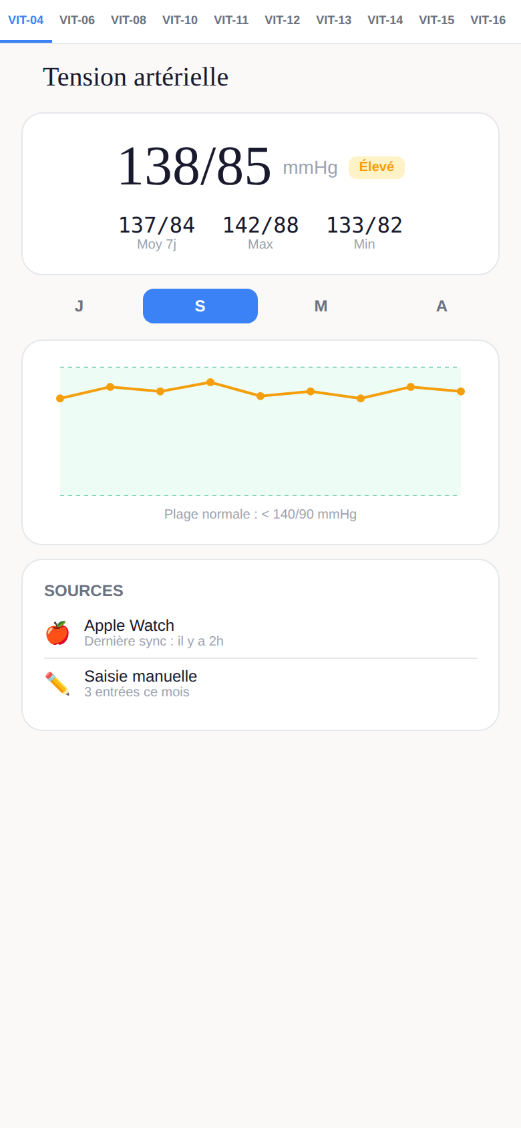Click the Apple Watch apple icon

pos(57,633)
